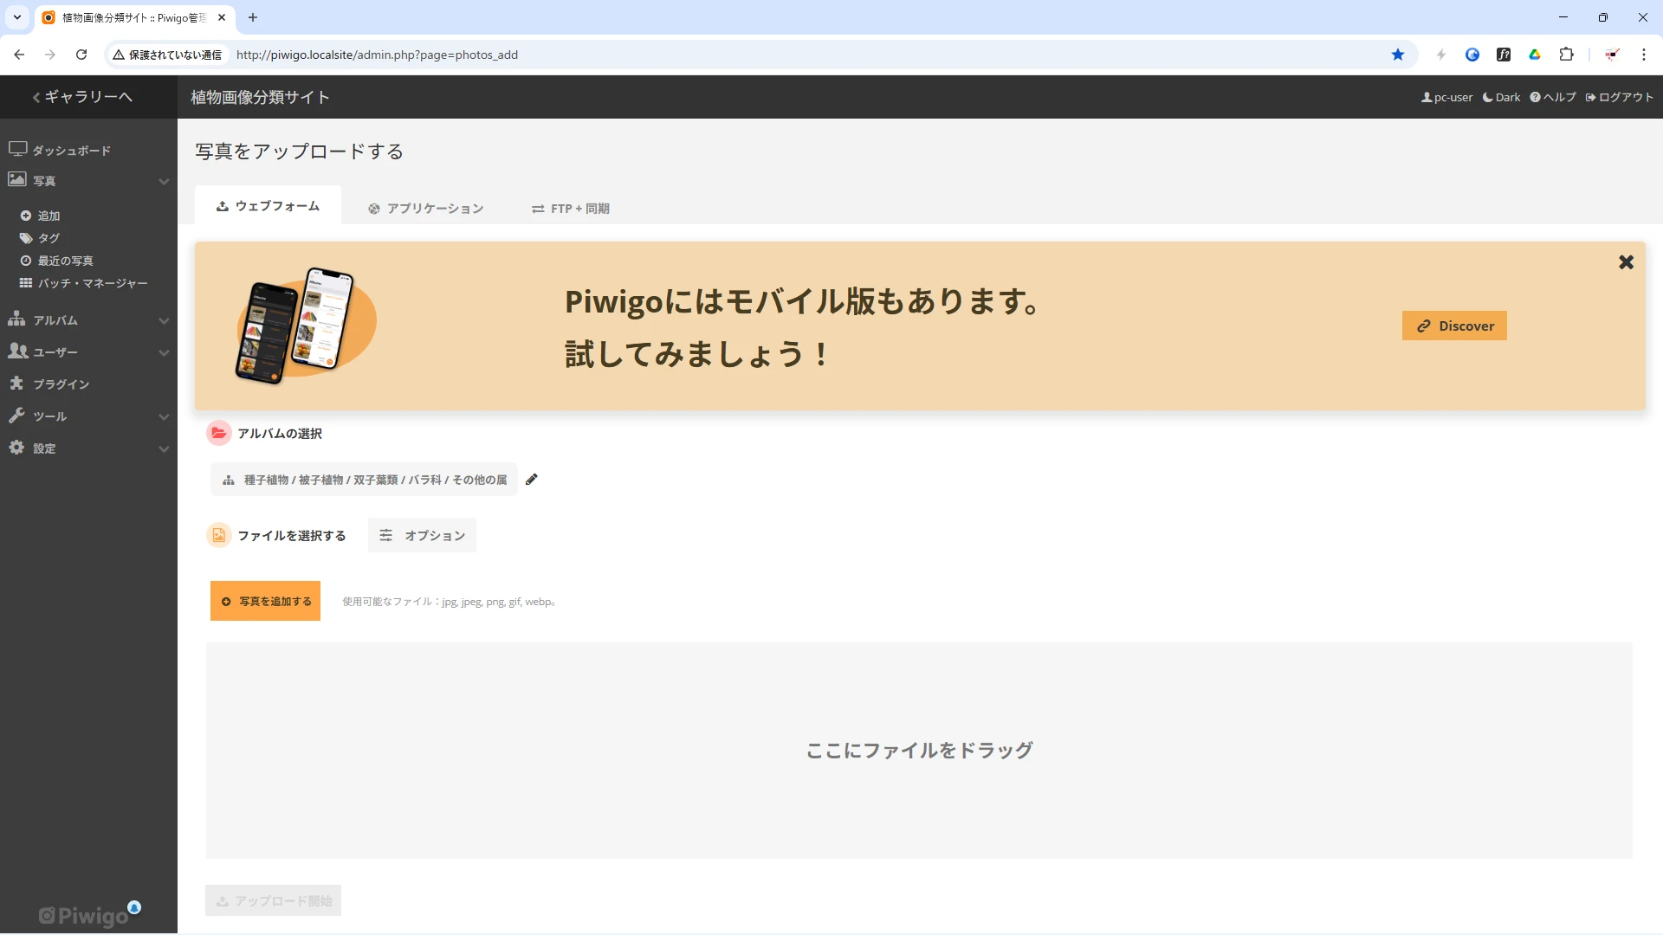Expand the アルバム sidebar section

click(164, 319)
